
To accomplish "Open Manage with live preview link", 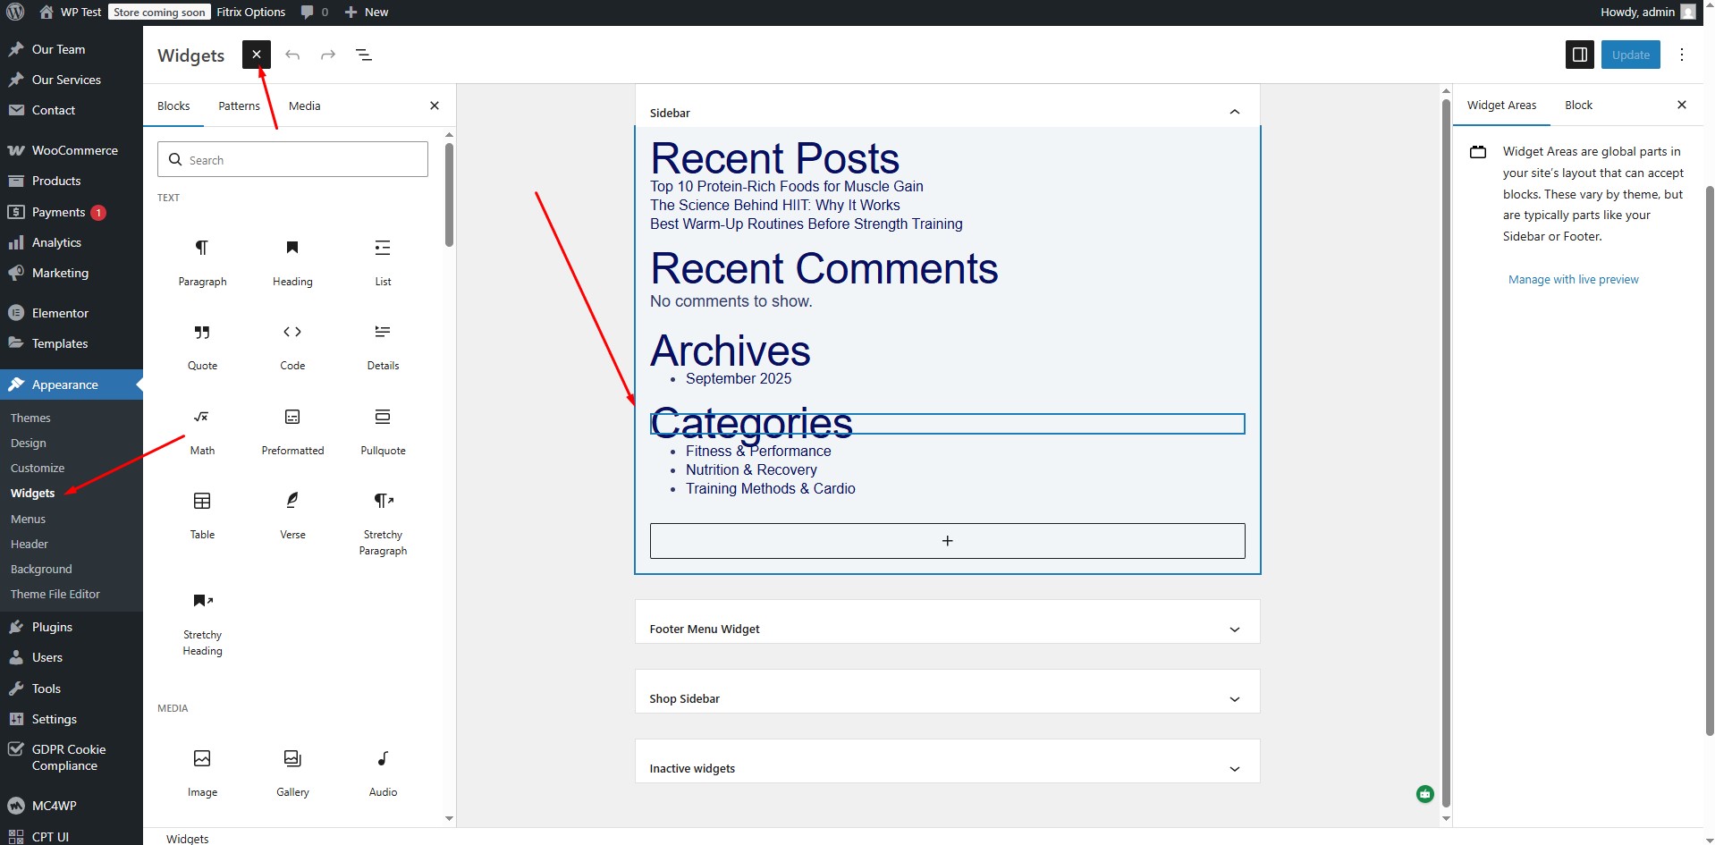I will [x=1573, y=280].
